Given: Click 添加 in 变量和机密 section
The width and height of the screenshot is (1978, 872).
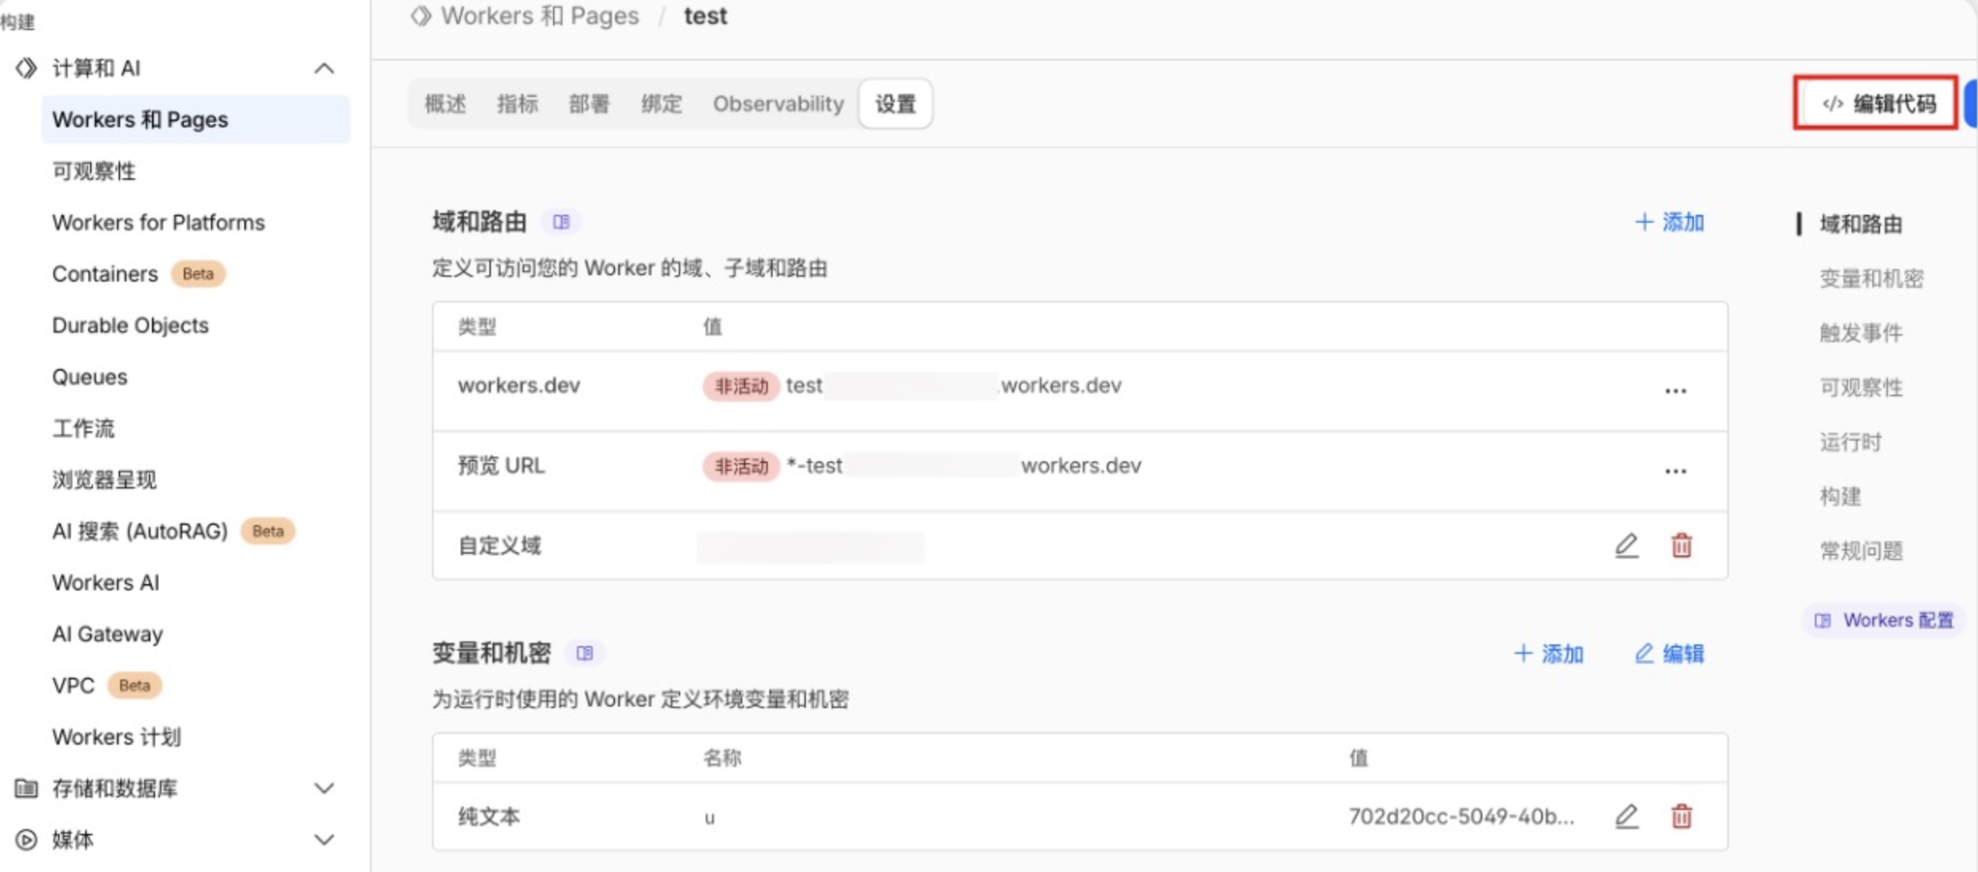Looking at the screenshot, I should (1548, 654).
